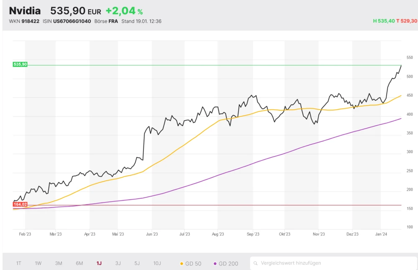Screen dimensions: 418x270
Task: Select the 1T time range
Action: [19, 263]
